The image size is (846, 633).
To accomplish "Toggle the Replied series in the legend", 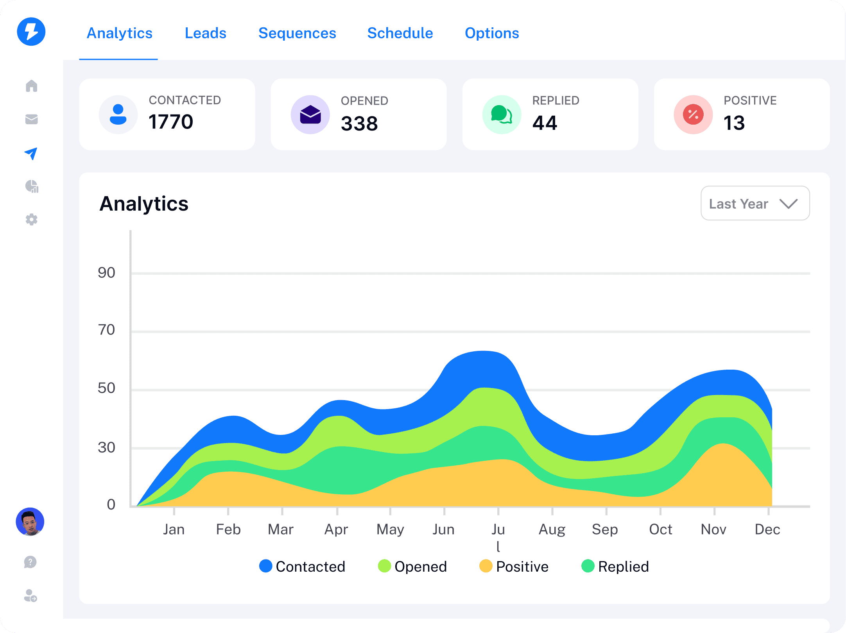I will [615, 566].
